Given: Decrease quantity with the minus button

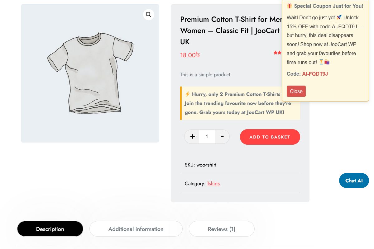Looking at the screenshot, I should click(x=222, y=137).
